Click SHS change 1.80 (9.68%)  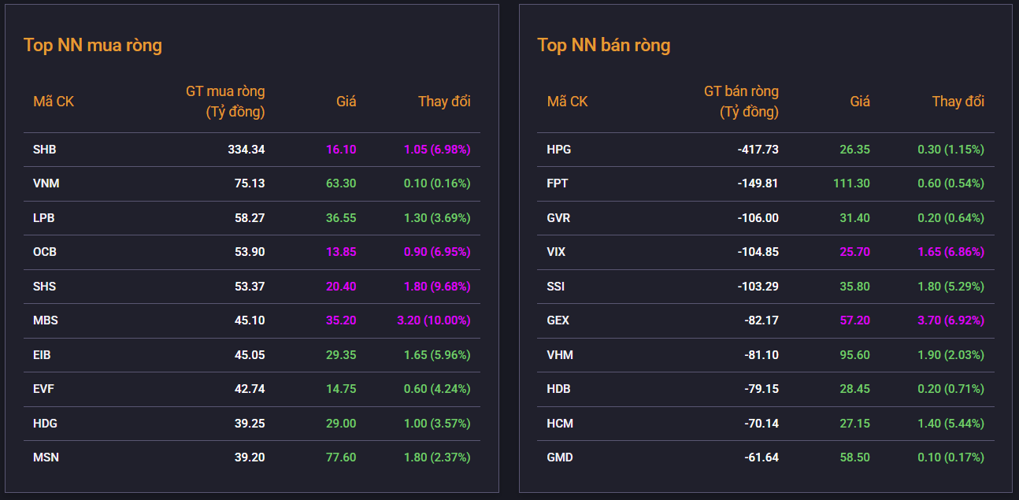[437, 286]
